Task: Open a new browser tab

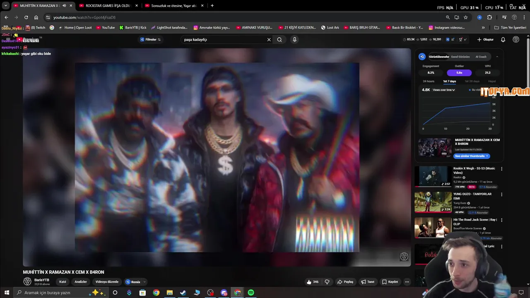Action: click(x=212, y=6)
